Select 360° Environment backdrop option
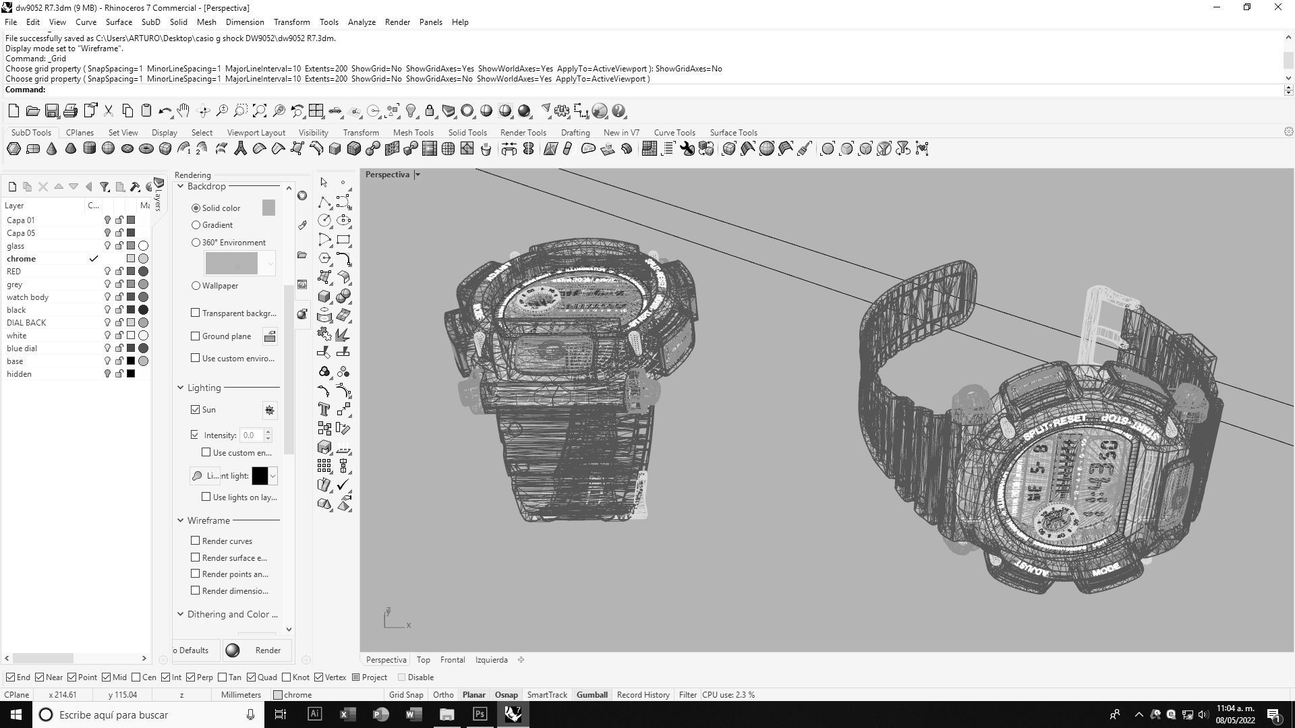Image resolution: width=1295 pixels, height=728 pixels. tap(196, 243)
